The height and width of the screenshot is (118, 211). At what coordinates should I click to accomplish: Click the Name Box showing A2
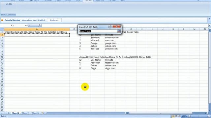click(x=12, y=26)
